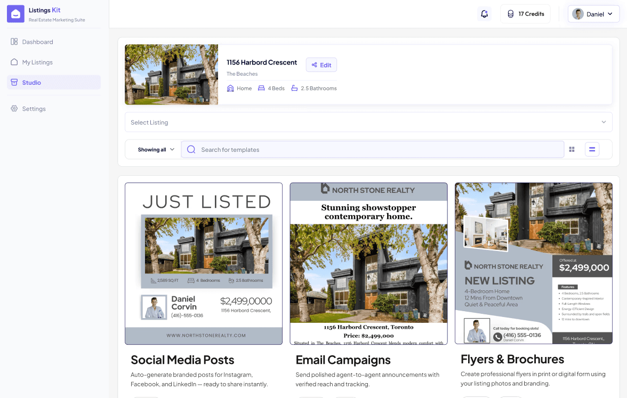This screenshot has height=398, width=627.
Task: Open the Showing all filter dropdown
Action: [x=156, y=149]
